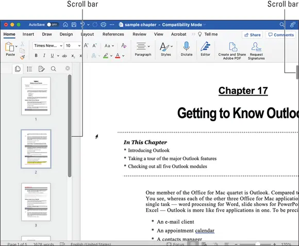
Task: Switch to the Design tab
Action: click(x=66, y=34)
